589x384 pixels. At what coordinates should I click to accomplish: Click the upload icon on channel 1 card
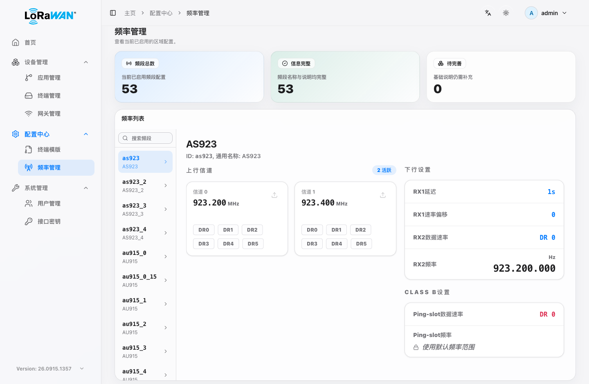(x=383, y=195)
